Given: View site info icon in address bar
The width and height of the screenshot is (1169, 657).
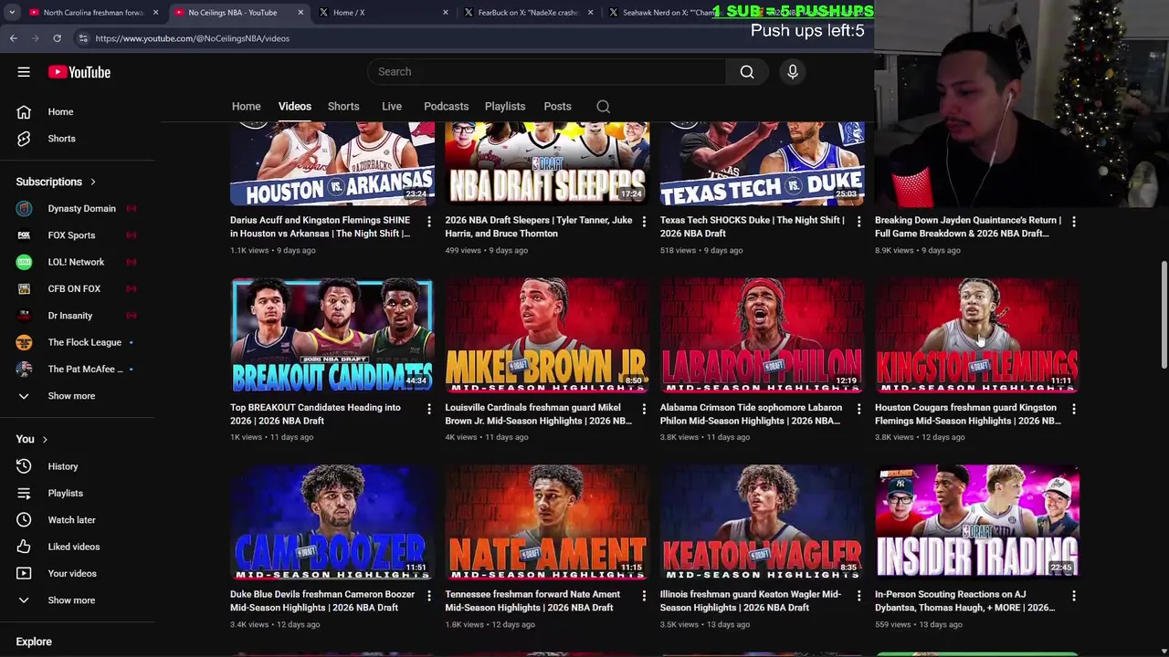Looking at the screenshot, I should (83, 38).
